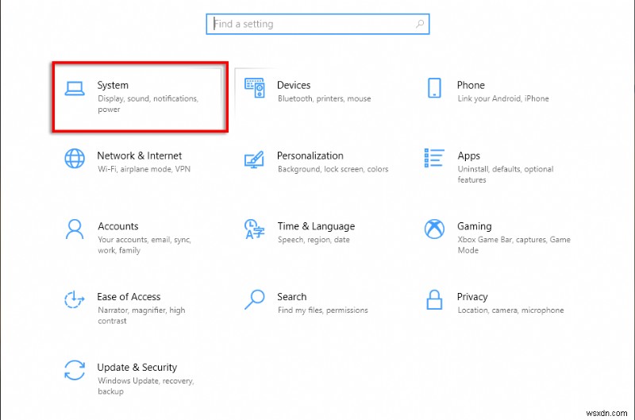
Task: Select the Network & Internet globe icon
Action: 75,158
